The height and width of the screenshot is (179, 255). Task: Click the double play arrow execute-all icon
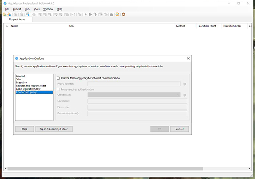pyautogui.click(x=91, y=14)
